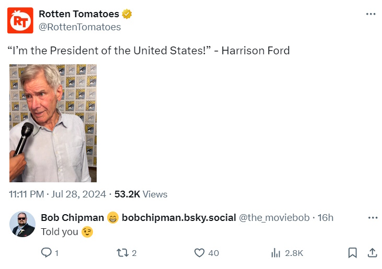
Task: Open the Rotten Tomatoes account name link
Action: tap(78, 14)
